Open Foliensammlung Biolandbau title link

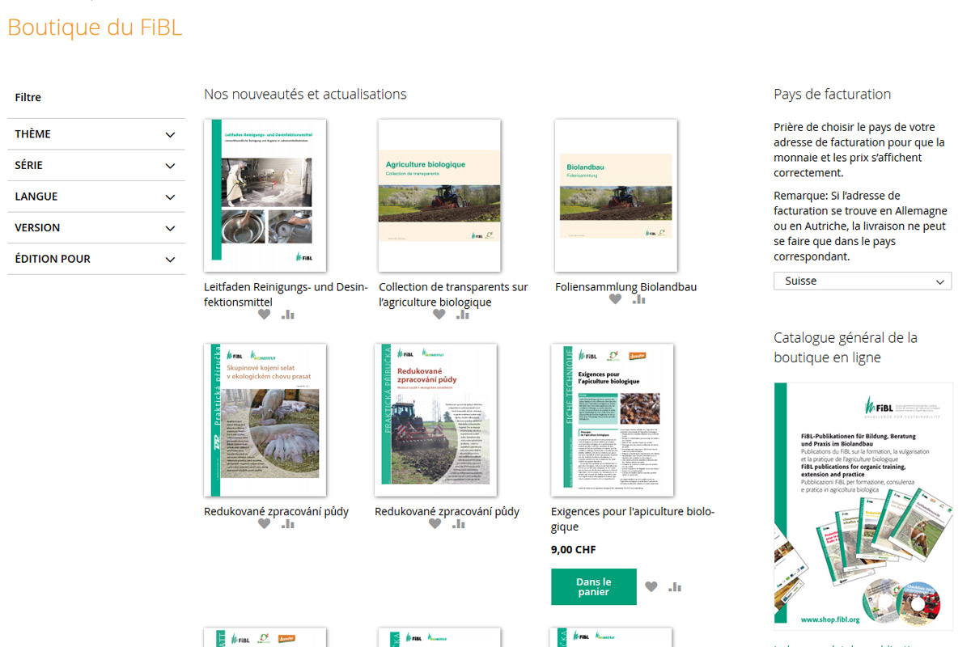pyautogui.click(x=625, y=287)
